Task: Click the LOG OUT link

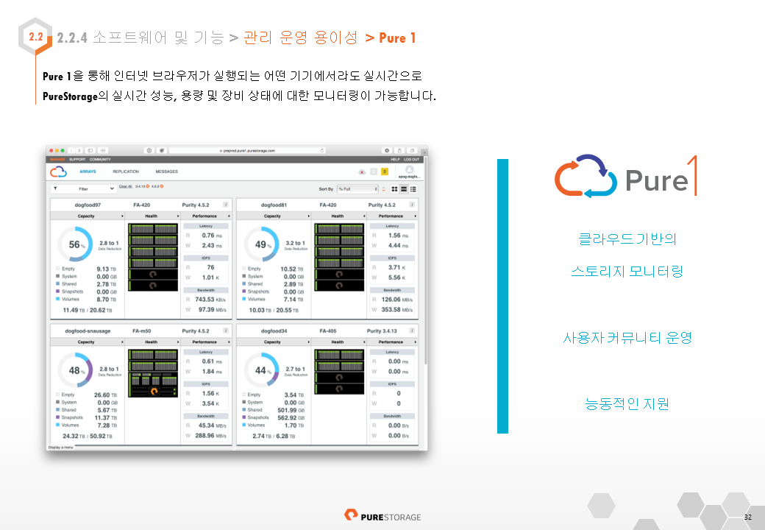Action: (411, 159)
